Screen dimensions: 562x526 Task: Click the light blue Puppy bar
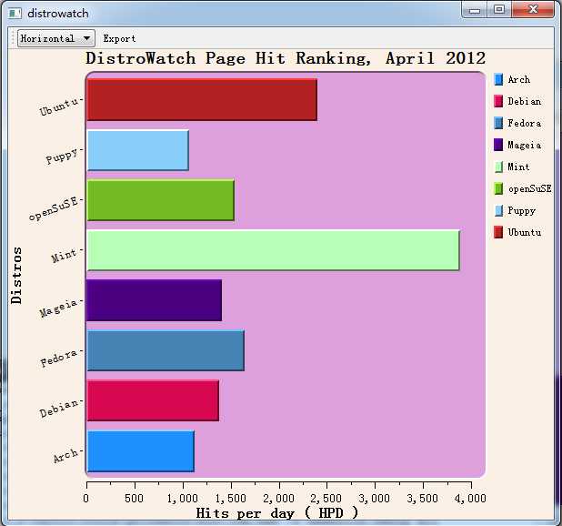[138, 150]
